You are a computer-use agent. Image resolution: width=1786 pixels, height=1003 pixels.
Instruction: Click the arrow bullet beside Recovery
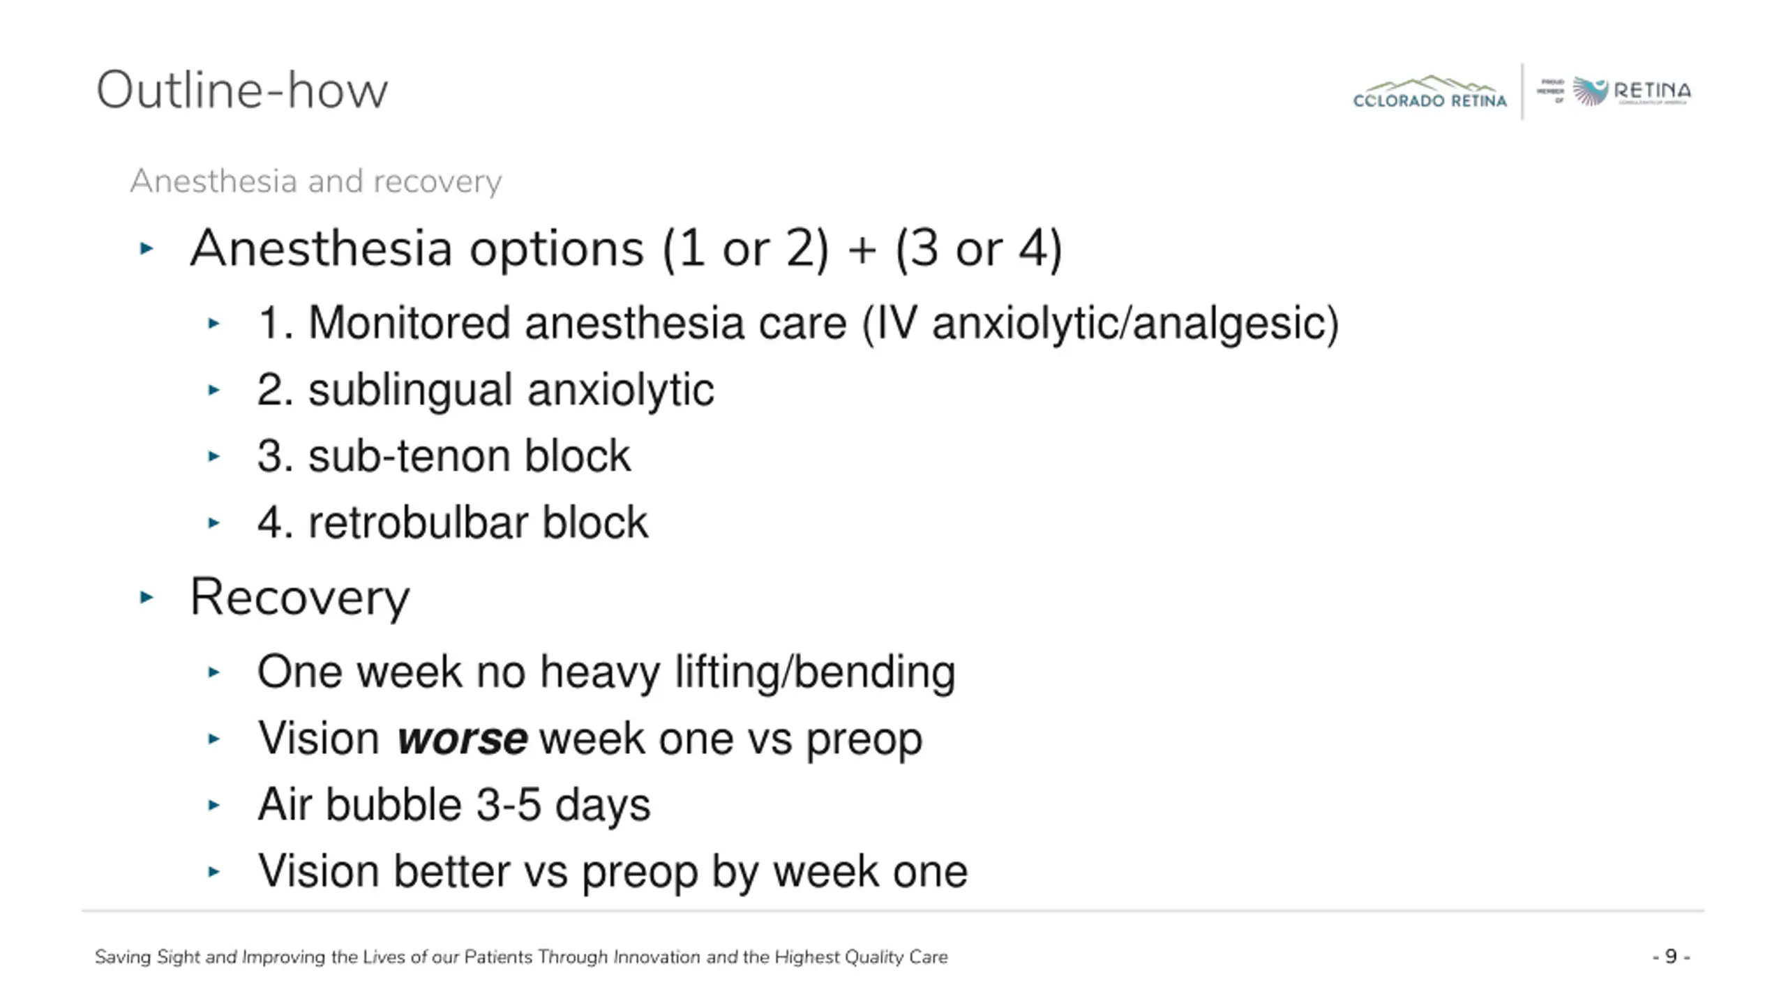click(147, 597)
